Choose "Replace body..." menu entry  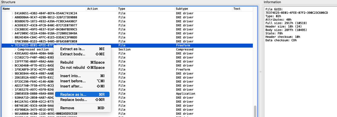tap(82, 100)
